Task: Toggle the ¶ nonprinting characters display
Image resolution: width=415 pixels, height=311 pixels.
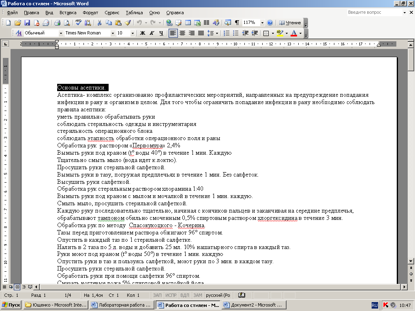Action: (x=237, y=23)
